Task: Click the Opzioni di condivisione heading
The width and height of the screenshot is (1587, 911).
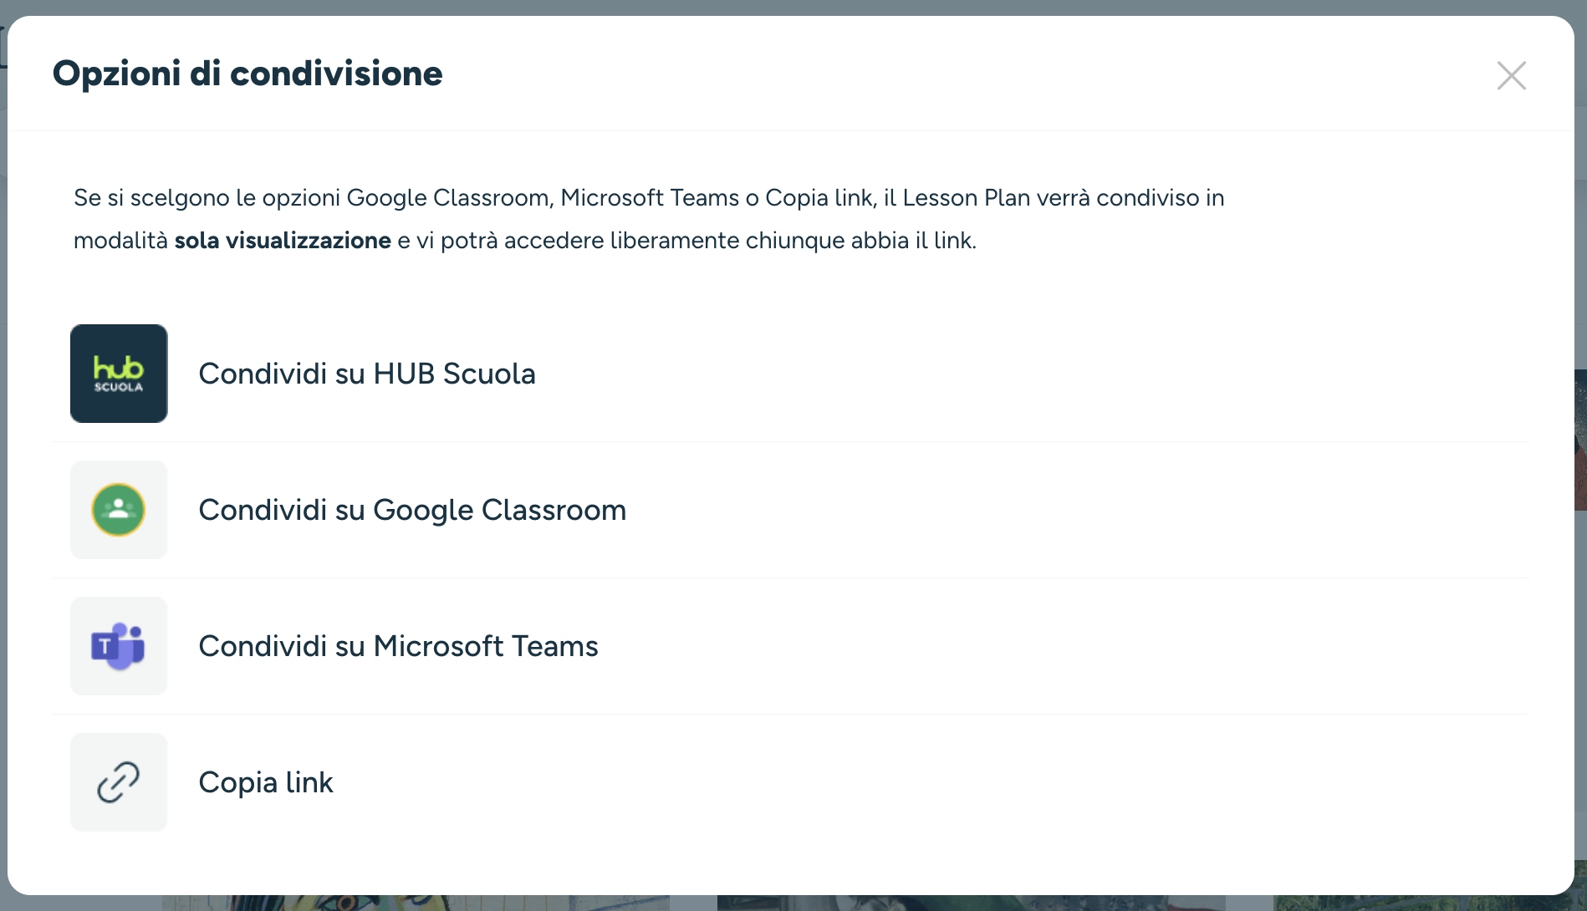Action: [x=247, y=74]
